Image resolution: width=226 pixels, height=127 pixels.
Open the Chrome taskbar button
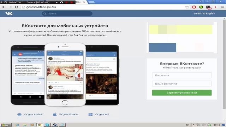point(40,125)
